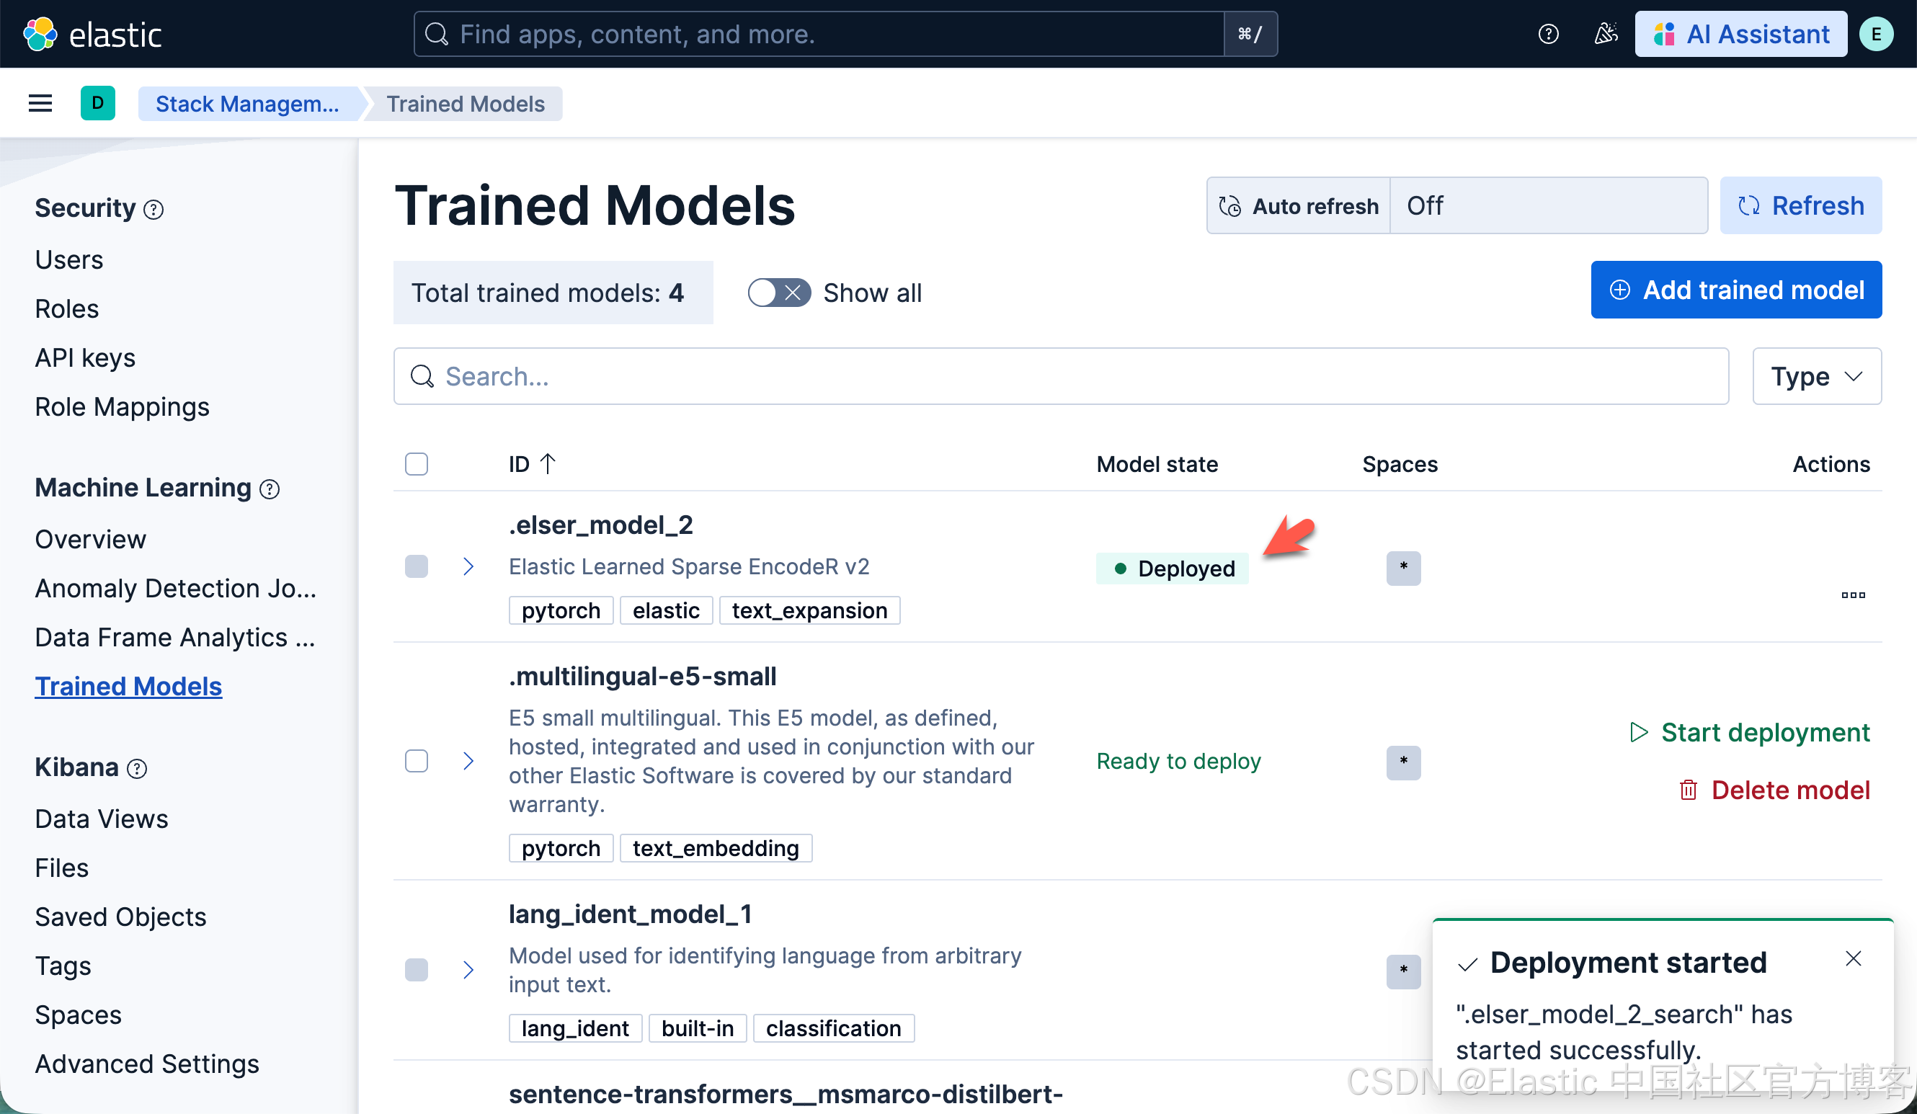
Task: Click the Elastic logo icon
Action: coord(40,34)
